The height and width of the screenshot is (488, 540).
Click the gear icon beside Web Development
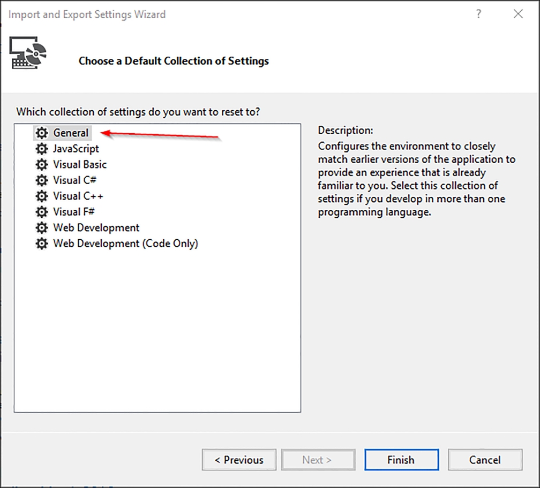[42, 227]
